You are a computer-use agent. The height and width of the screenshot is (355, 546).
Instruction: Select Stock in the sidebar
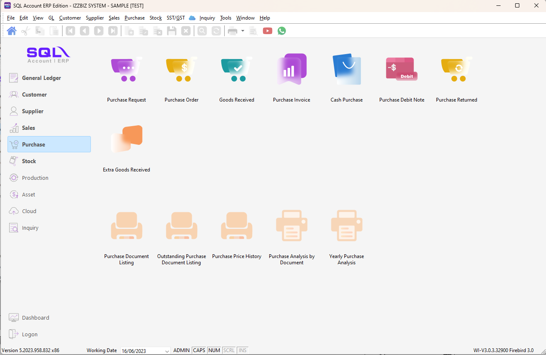point(49,161)
